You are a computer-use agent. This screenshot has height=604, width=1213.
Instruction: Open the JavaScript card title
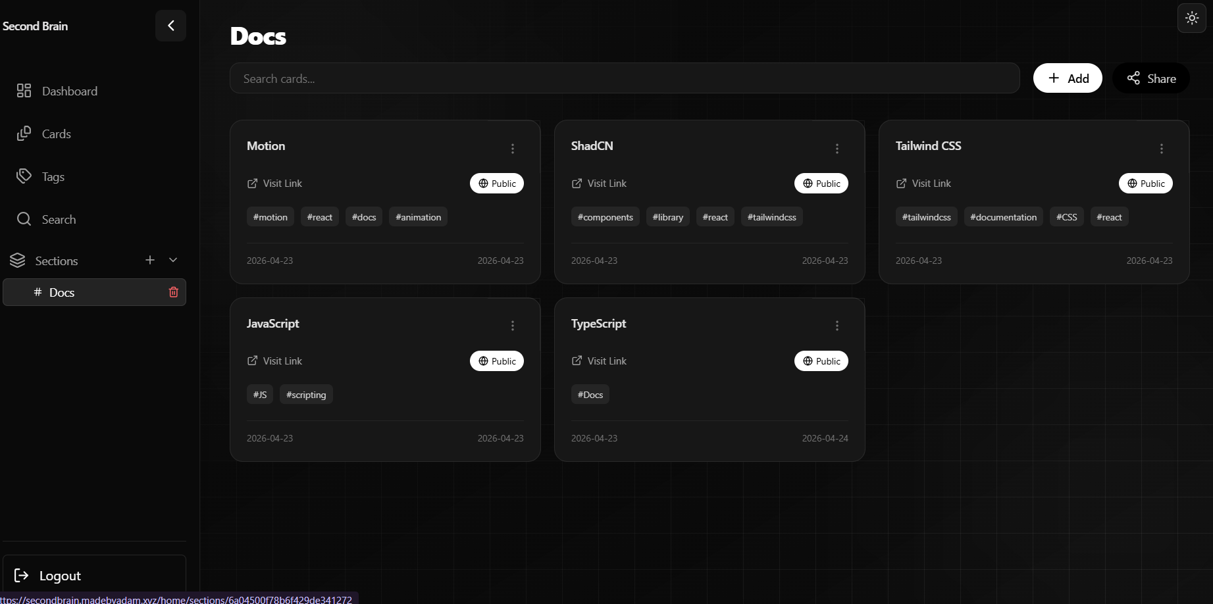[x=273, y=324]
